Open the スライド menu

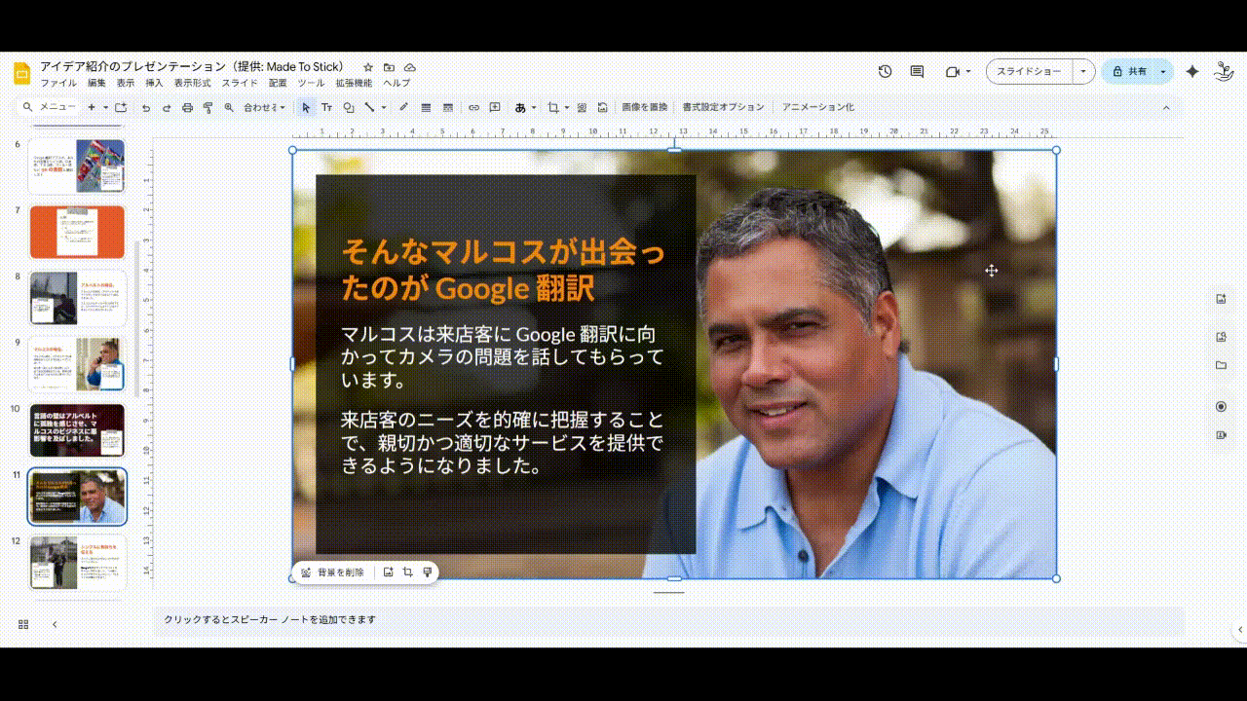(x=240, y=84)
